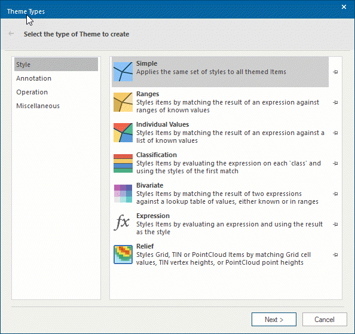Click the Simple title text
The height and width of the screenshot is (334, 355).
coord(146,63)
